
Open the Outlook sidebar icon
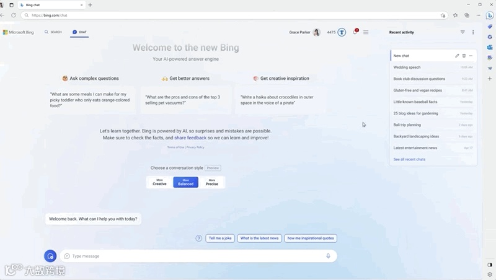tap(490, 48)
